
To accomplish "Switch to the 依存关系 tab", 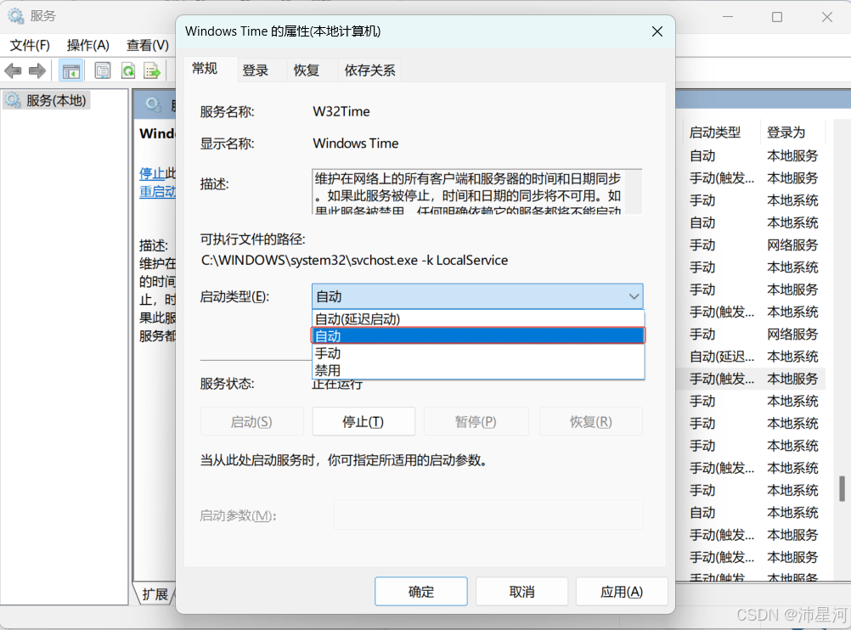I will pyautogui.click(x=369, y=70).
